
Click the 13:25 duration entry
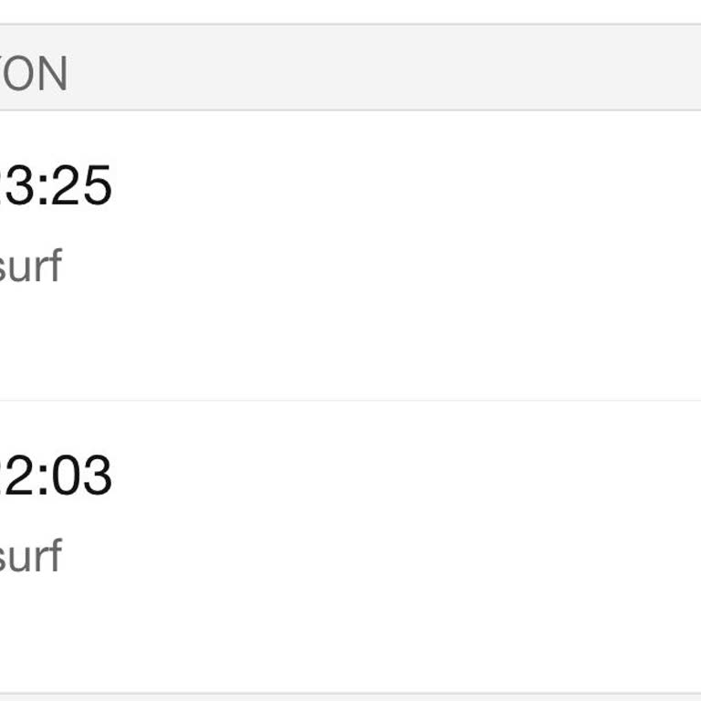tap(57, 186)
